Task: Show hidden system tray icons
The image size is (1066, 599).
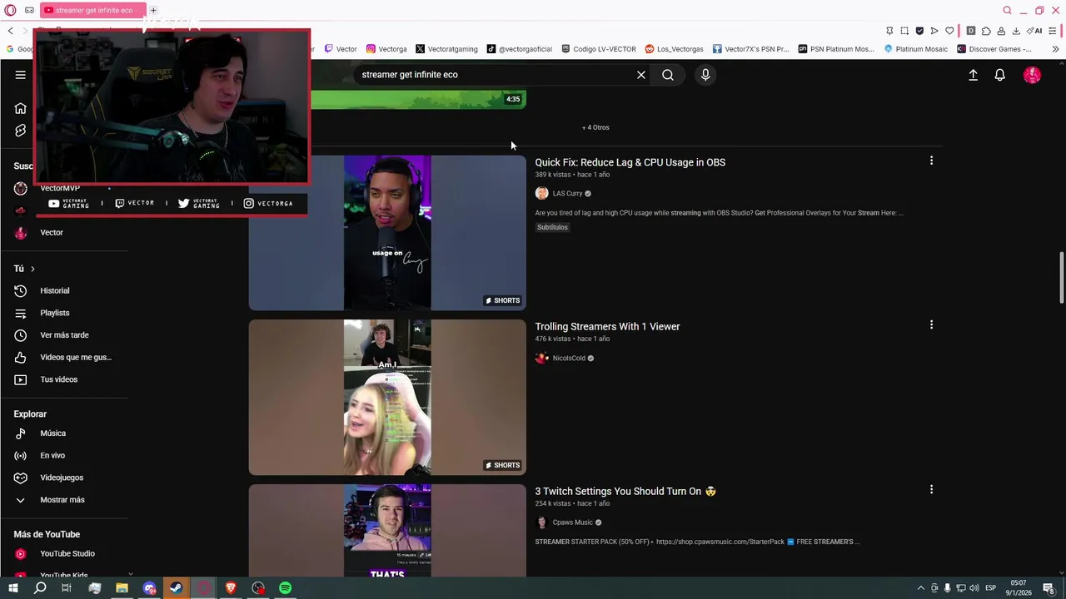Action: (920, 588)
